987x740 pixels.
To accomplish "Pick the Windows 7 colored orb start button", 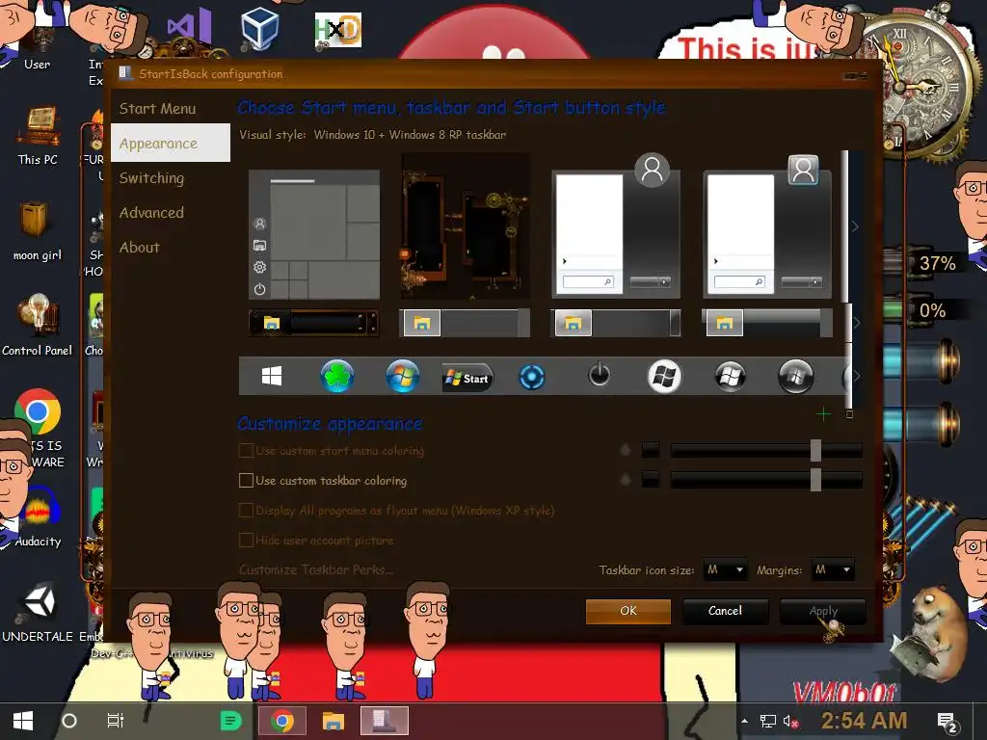I will 402,377.
